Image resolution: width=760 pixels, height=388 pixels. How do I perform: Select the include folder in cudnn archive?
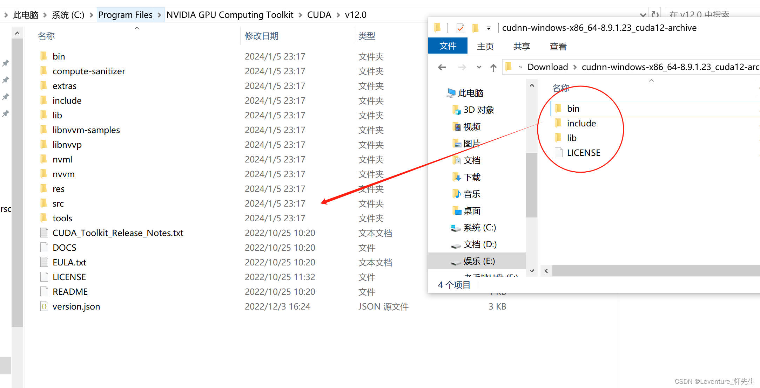pyautogui.click(x=581, y=123)
